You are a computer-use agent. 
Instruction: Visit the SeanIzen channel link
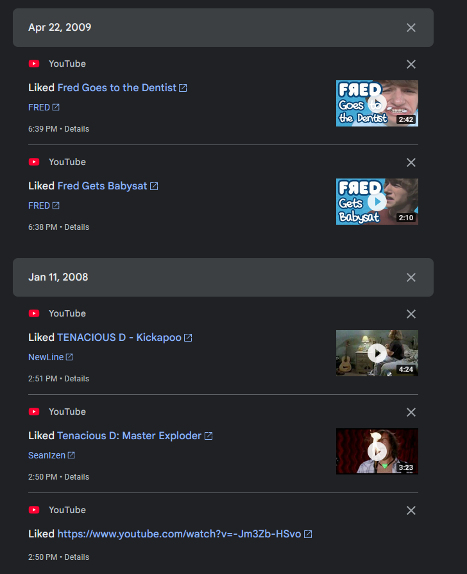47,455
